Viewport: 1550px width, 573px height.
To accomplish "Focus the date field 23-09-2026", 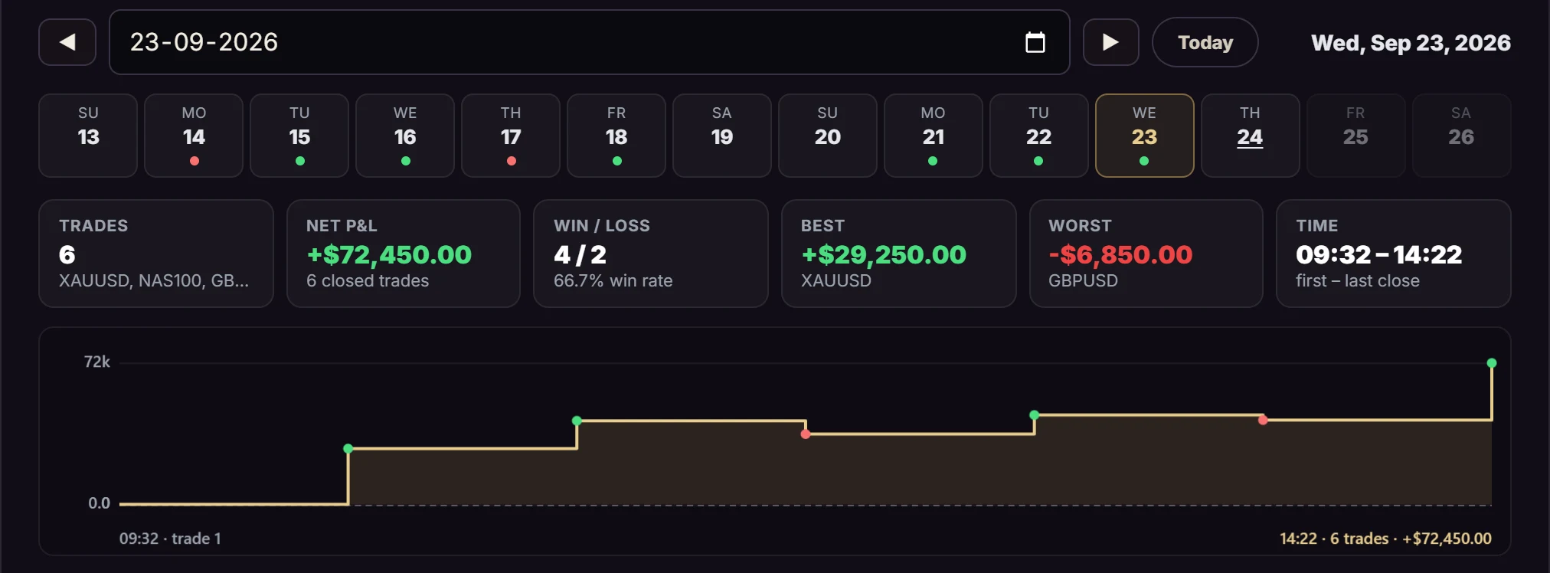I will point(589,42).
